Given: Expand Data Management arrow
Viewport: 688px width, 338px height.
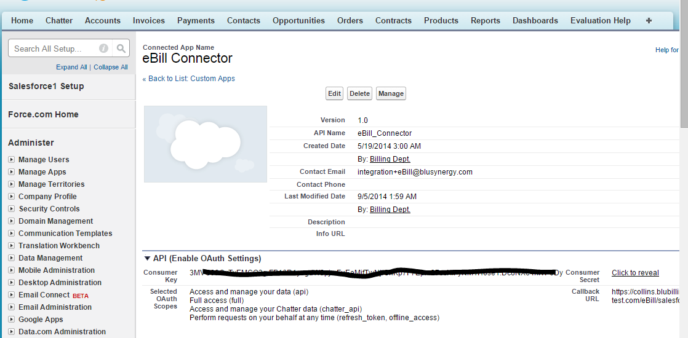Looking at the screenshot, I should pyautogui.click(x=12, y=257).
